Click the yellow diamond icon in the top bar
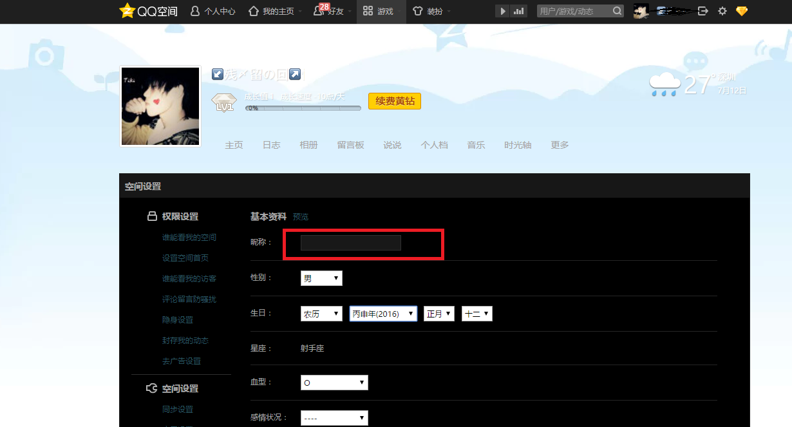The height and width of the screenshot is (427, 792). pos(742,11)
